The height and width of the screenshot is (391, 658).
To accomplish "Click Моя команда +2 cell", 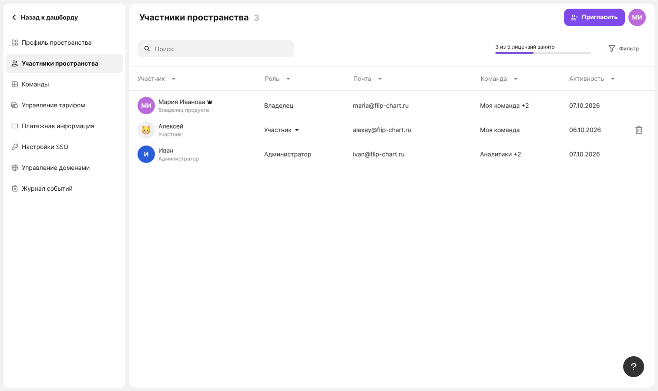I will coord(504,106).
